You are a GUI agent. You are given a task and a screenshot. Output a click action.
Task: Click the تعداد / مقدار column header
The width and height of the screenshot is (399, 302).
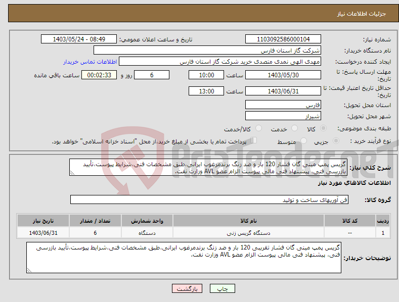click(95, 221)
